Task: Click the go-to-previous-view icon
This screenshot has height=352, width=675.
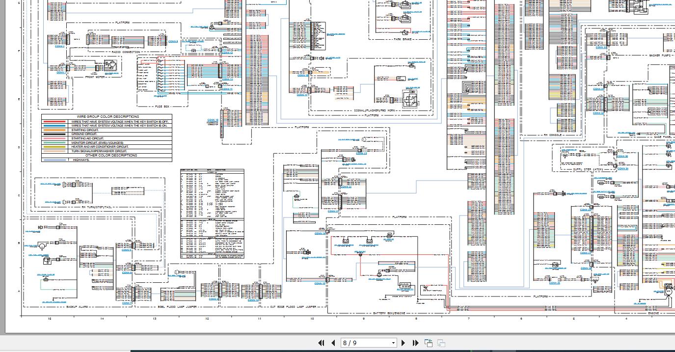Action: coord(429,343)
